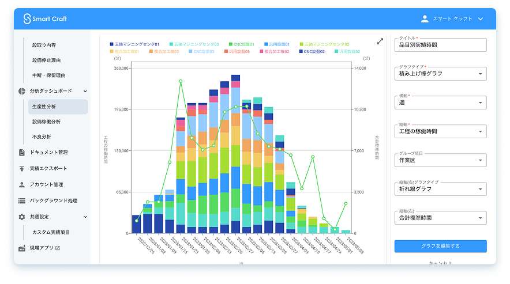Toggle CNC旋盤03 legend series
510x284 pixels.
(202, 51)
